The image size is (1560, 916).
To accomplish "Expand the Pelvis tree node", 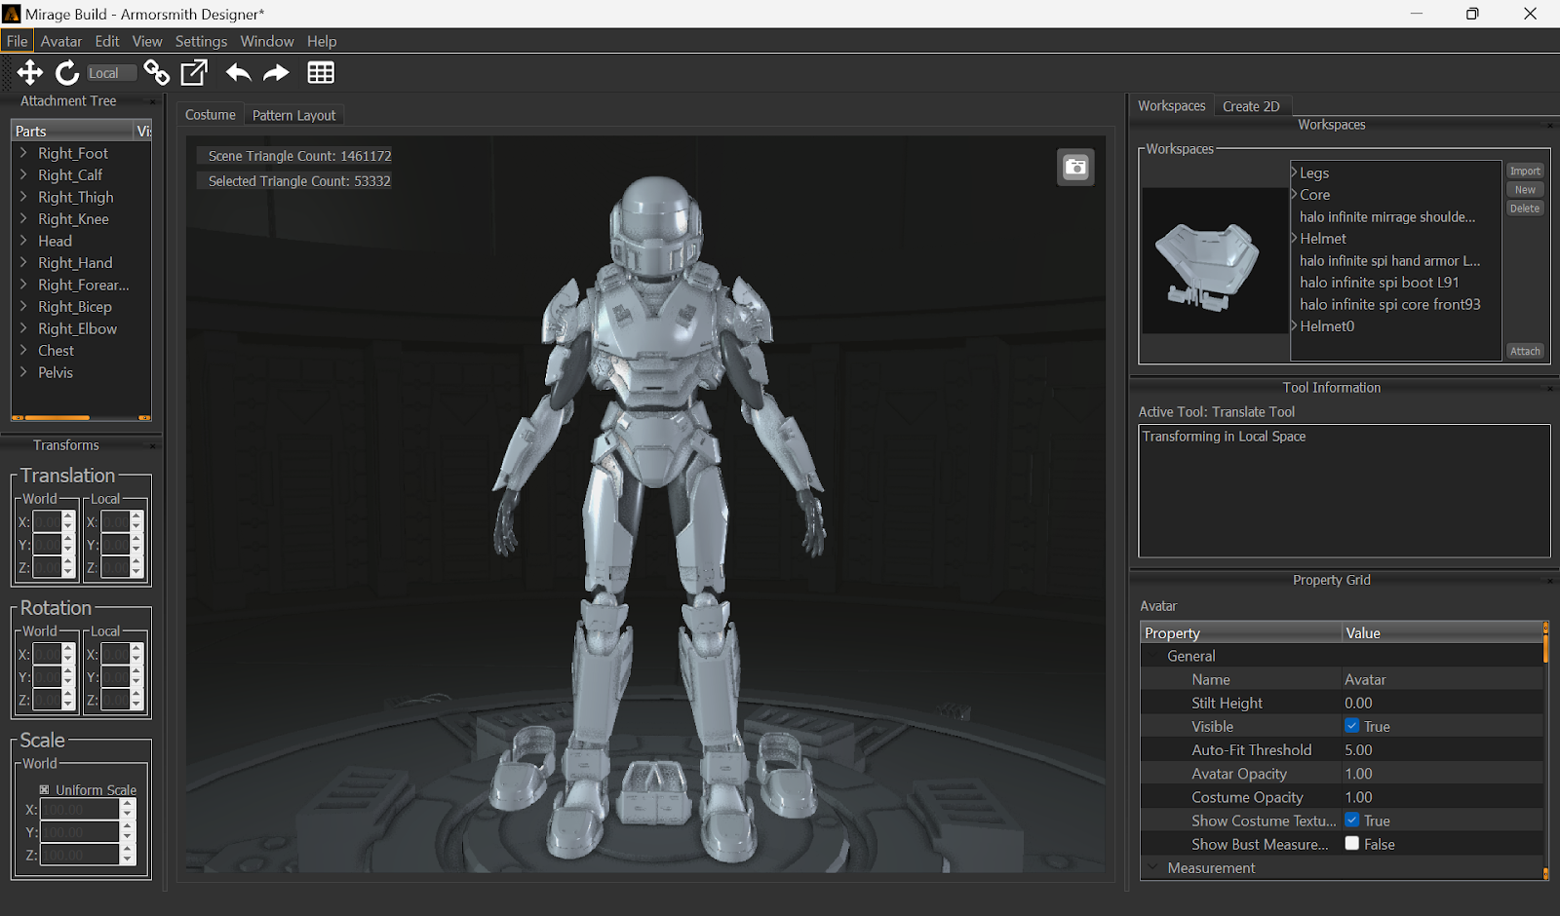I will tap(23, 372).
